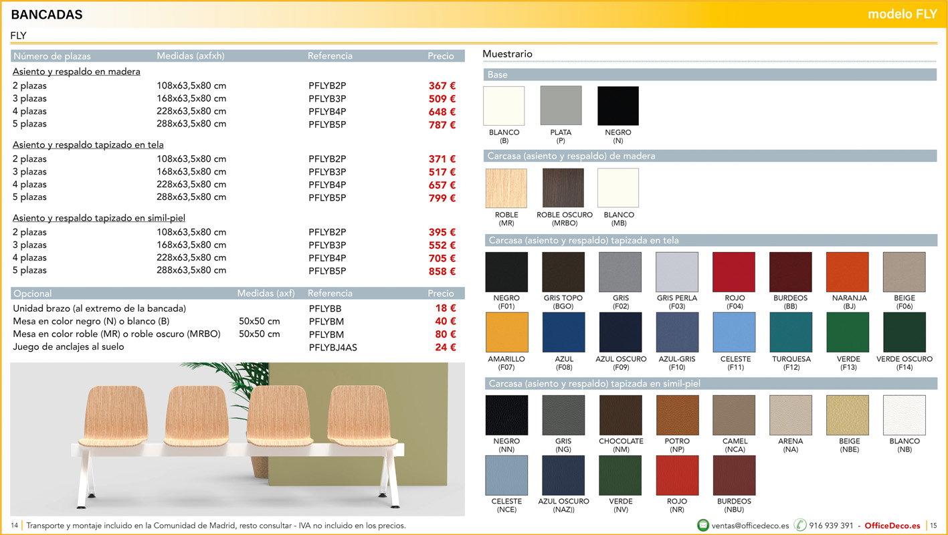Select the BLANCO (NB) simil-piel swatch

click(x=905, y=415)
